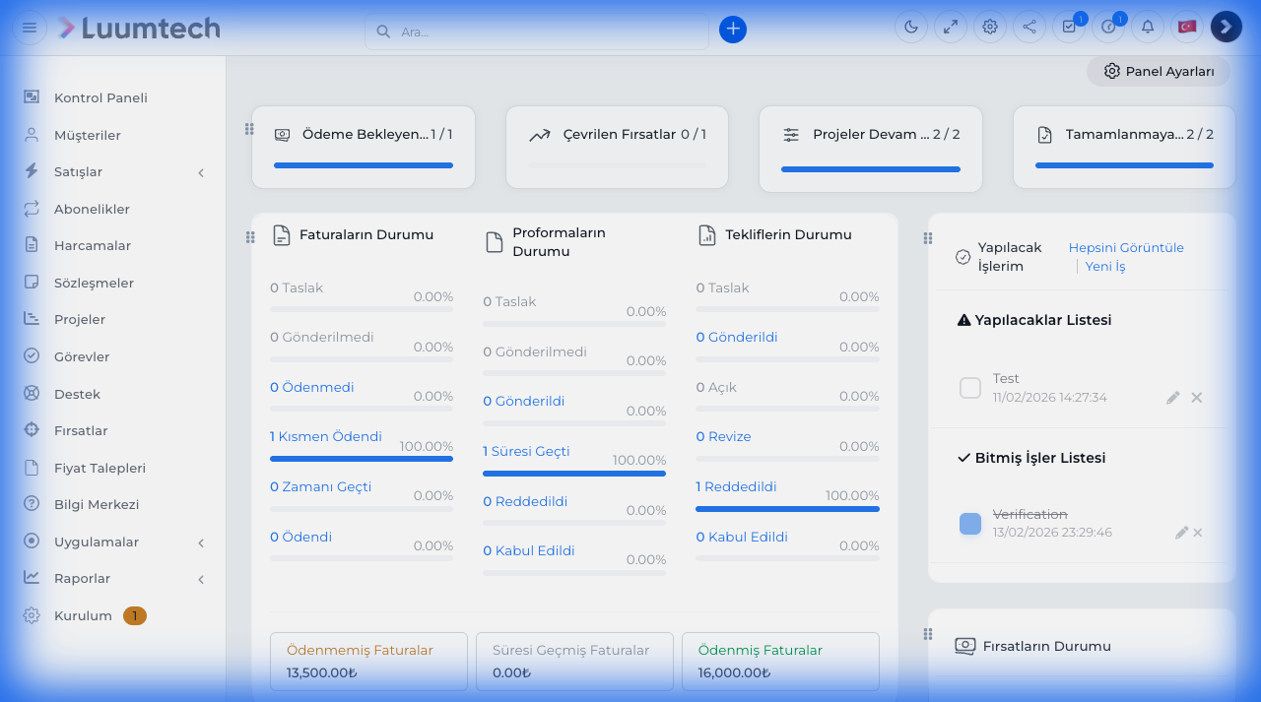The image size is (1261, 702).
Task: Toggle the hamburger sidebar menu
Action: pos(30,28)
